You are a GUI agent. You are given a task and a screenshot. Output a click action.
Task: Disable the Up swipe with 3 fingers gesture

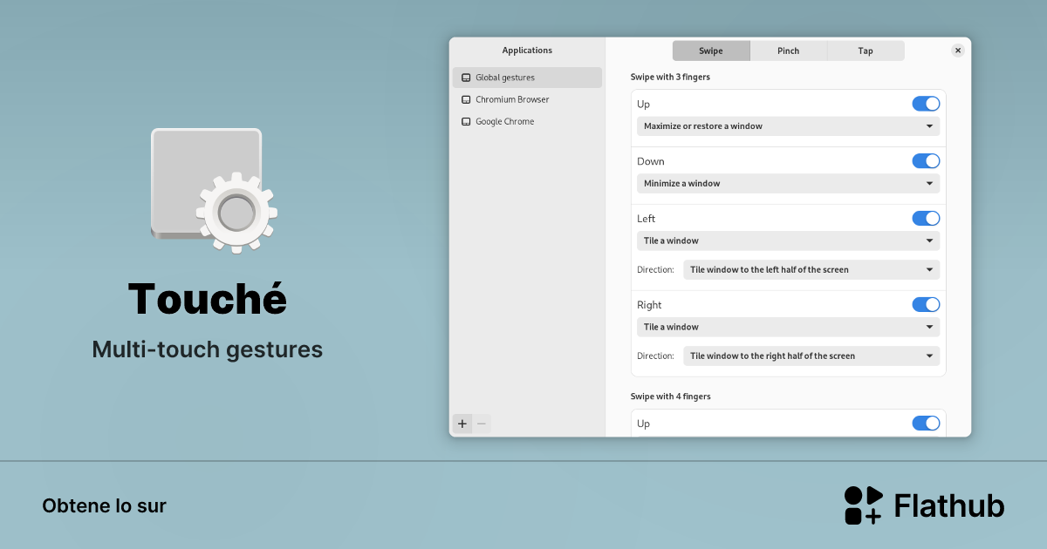click(926, 103)
